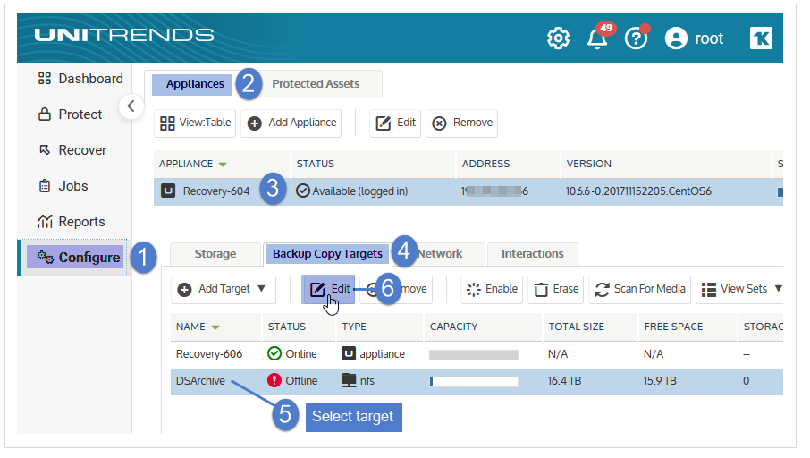Click Edit button in appliance toolbar

pos(395,123)
